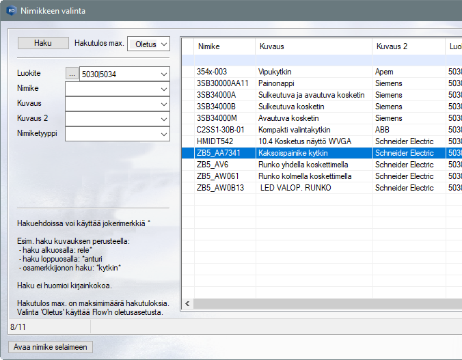Click the Luokite browse ellipsis button
This screenshot has height=360, width=462.
[x=72, y=74]
